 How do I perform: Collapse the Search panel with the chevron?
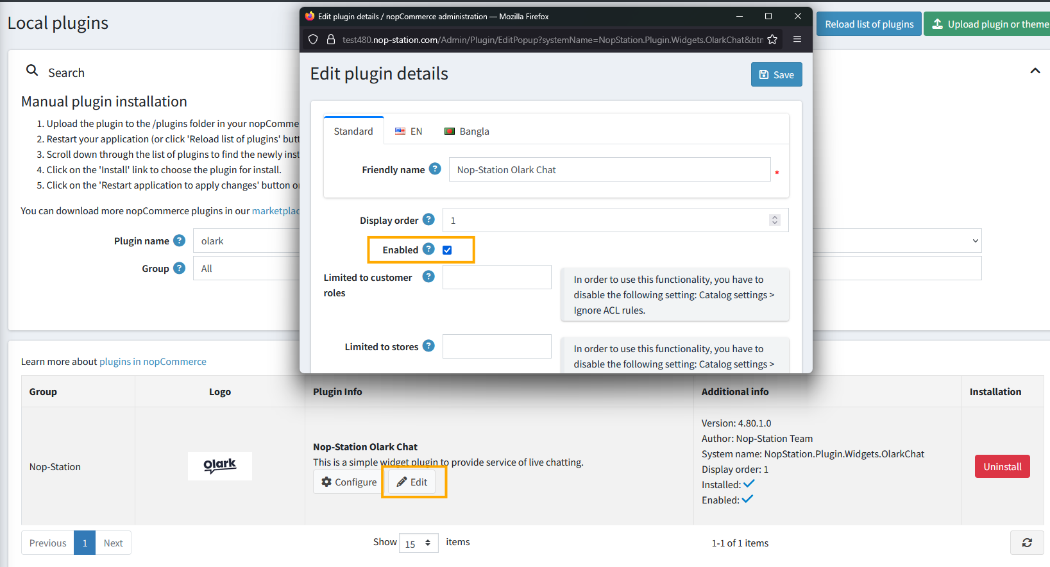pyautogui.click(x=1035, y=71)
